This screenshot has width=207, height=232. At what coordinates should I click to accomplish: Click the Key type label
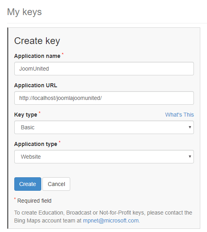pyautogui.click(x=26, y=115)
